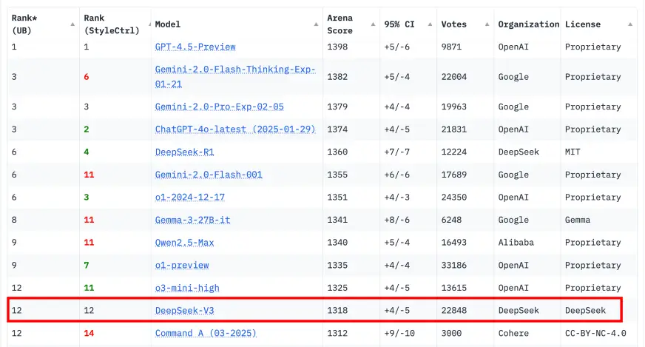Select the Alibaba organization cell

pos(516,243)
